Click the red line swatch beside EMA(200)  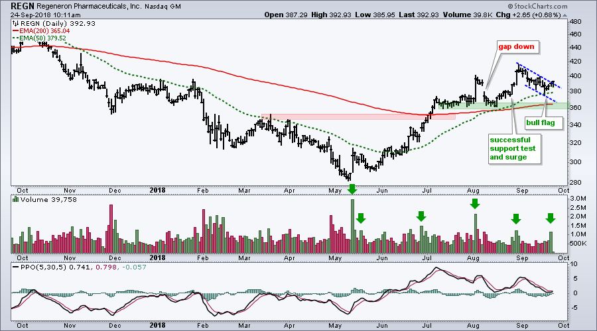pos(16,30)
